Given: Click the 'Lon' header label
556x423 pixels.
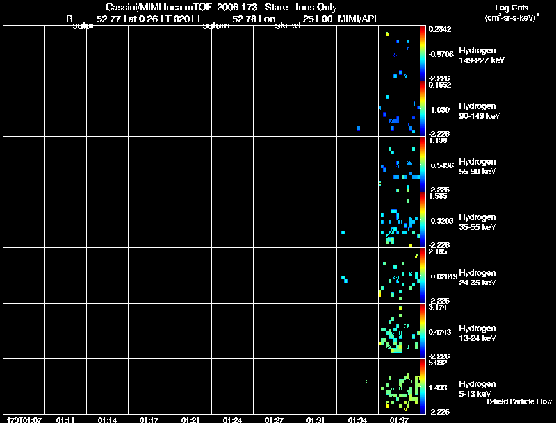Looking at the screenshot, I should (267, 19).
